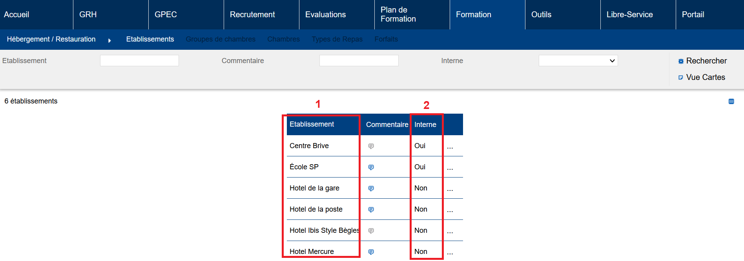
Task: Expand the Hébergement / Restauration arrow
Action: coord(109,40)
